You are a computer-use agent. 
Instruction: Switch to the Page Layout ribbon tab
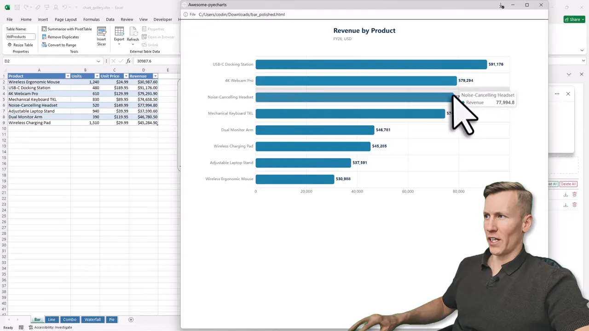66,19
